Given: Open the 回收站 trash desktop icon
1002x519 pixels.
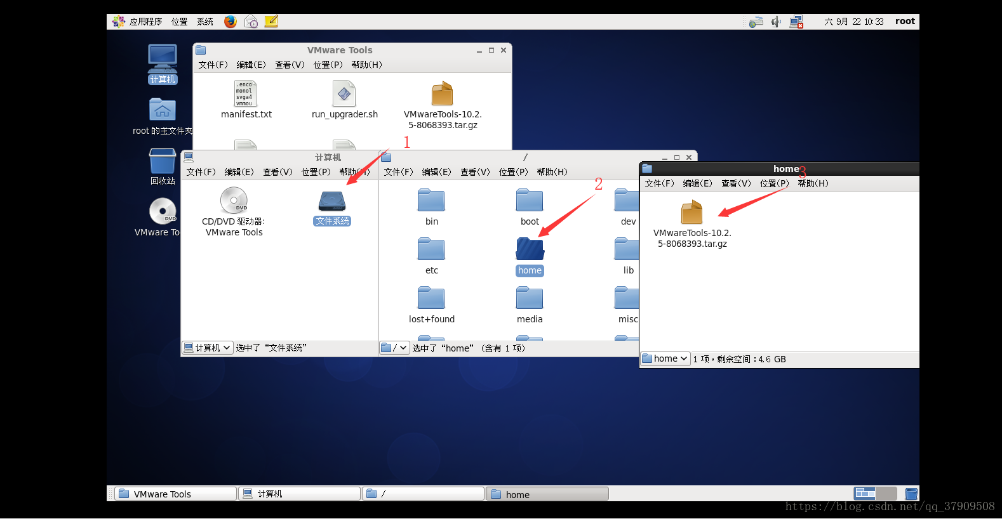Looking at the screenshot, I should click(163, 166).
